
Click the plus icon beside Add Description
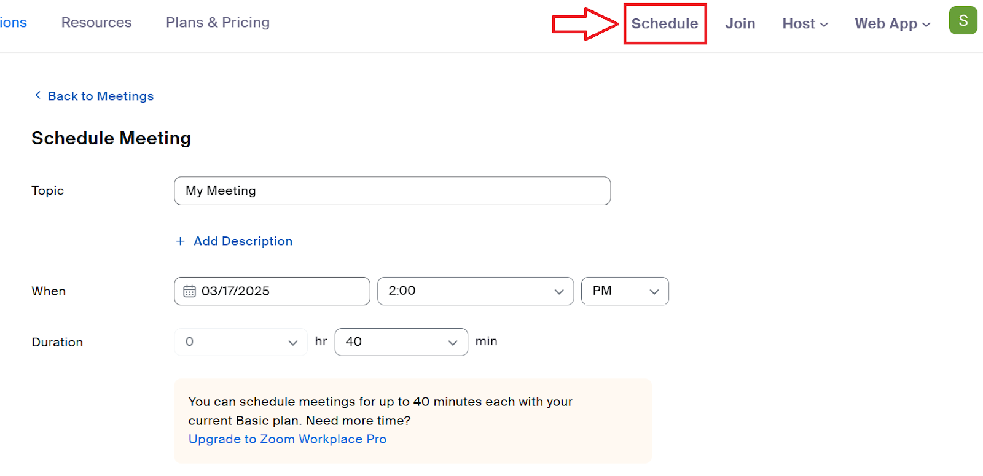180,241
